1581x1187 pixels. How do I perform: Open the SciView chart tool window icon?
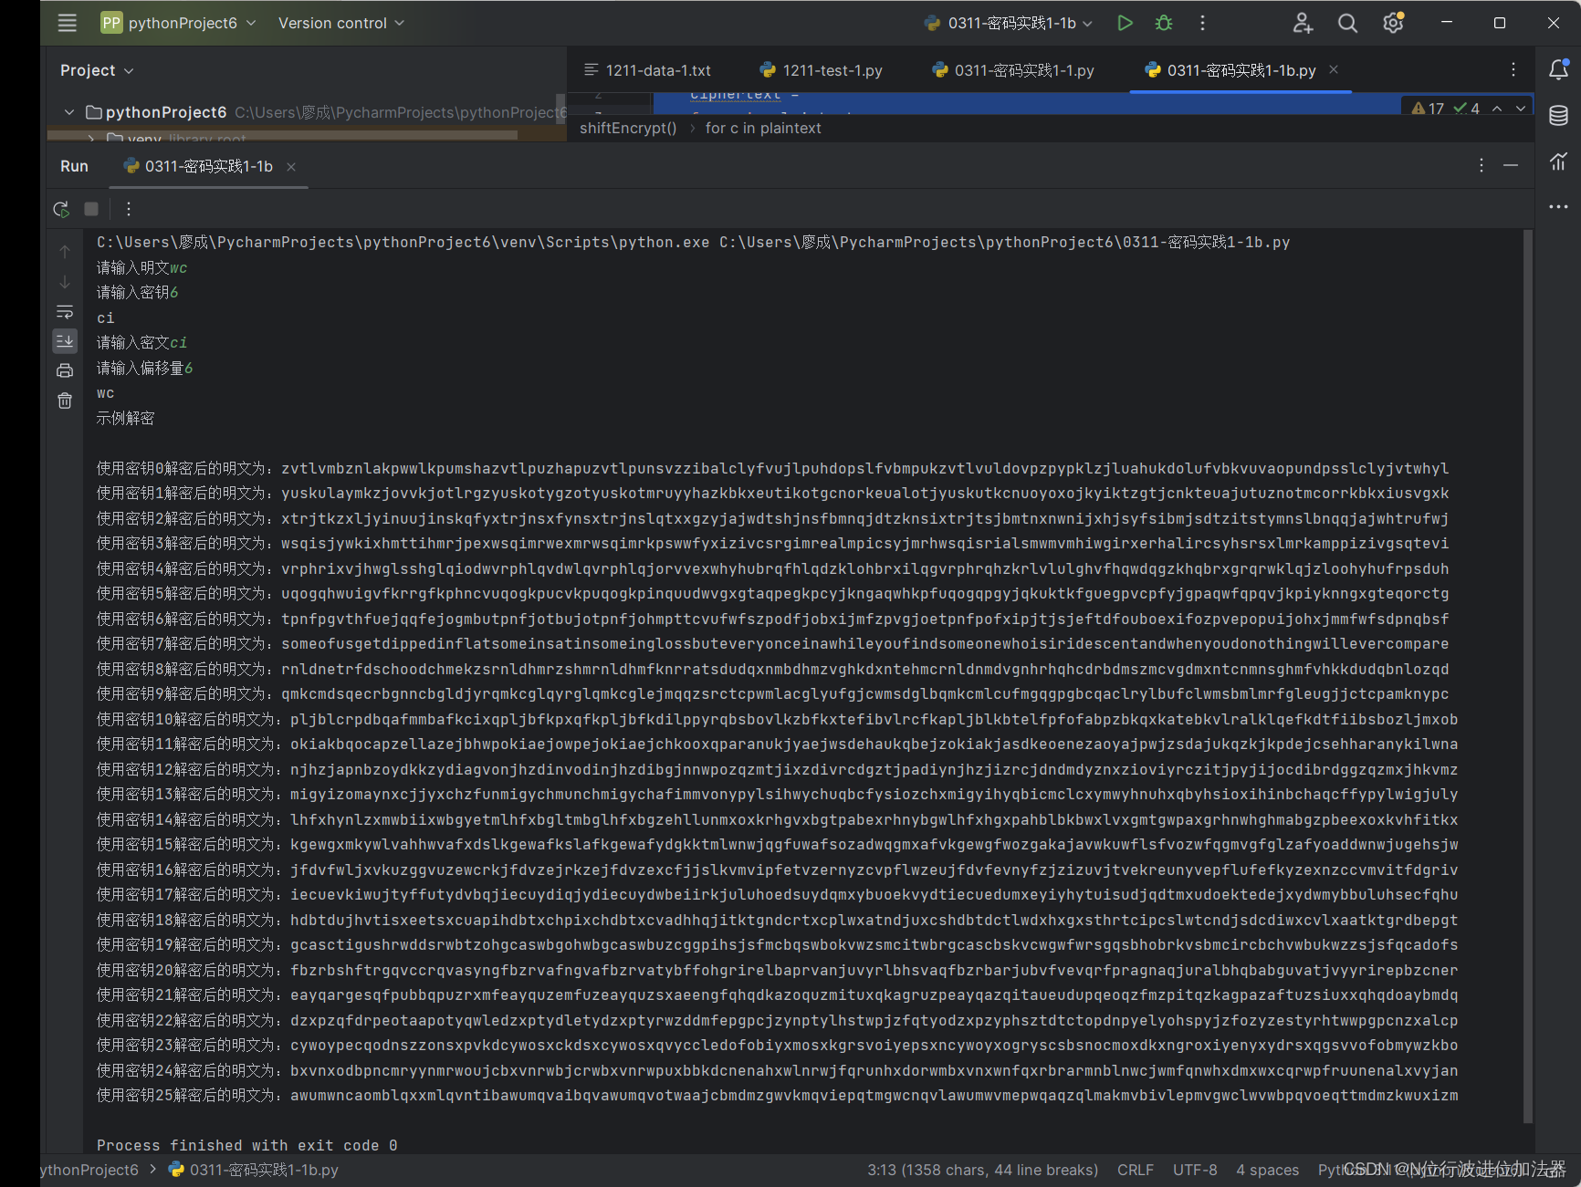point(1558,161)
